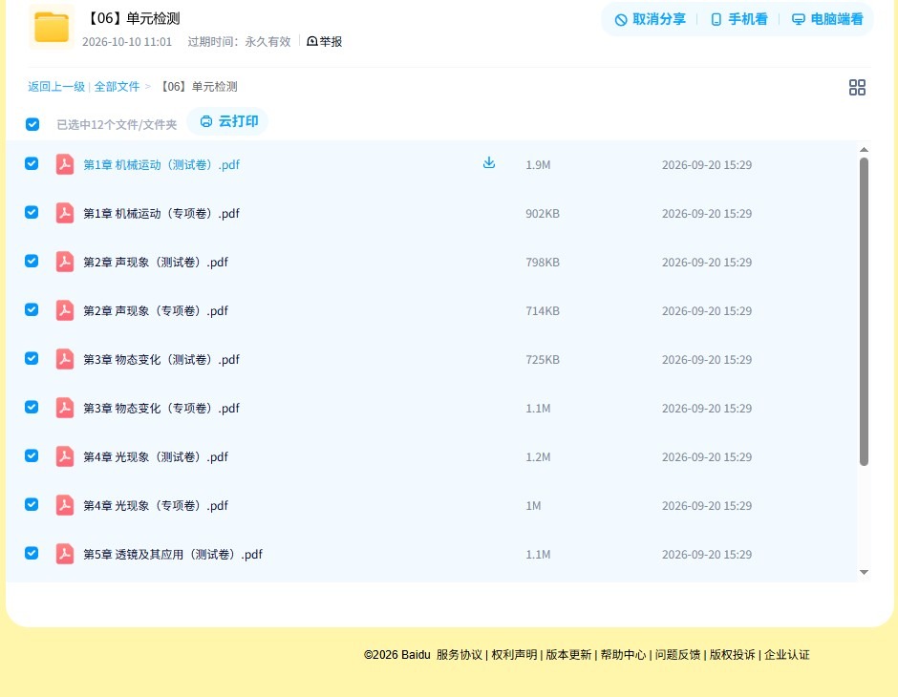Click PDF icon of 第5章 透镜及其应用（测试卷）
This screenshot has width=898, height=697.
click(x=65, y=554)
